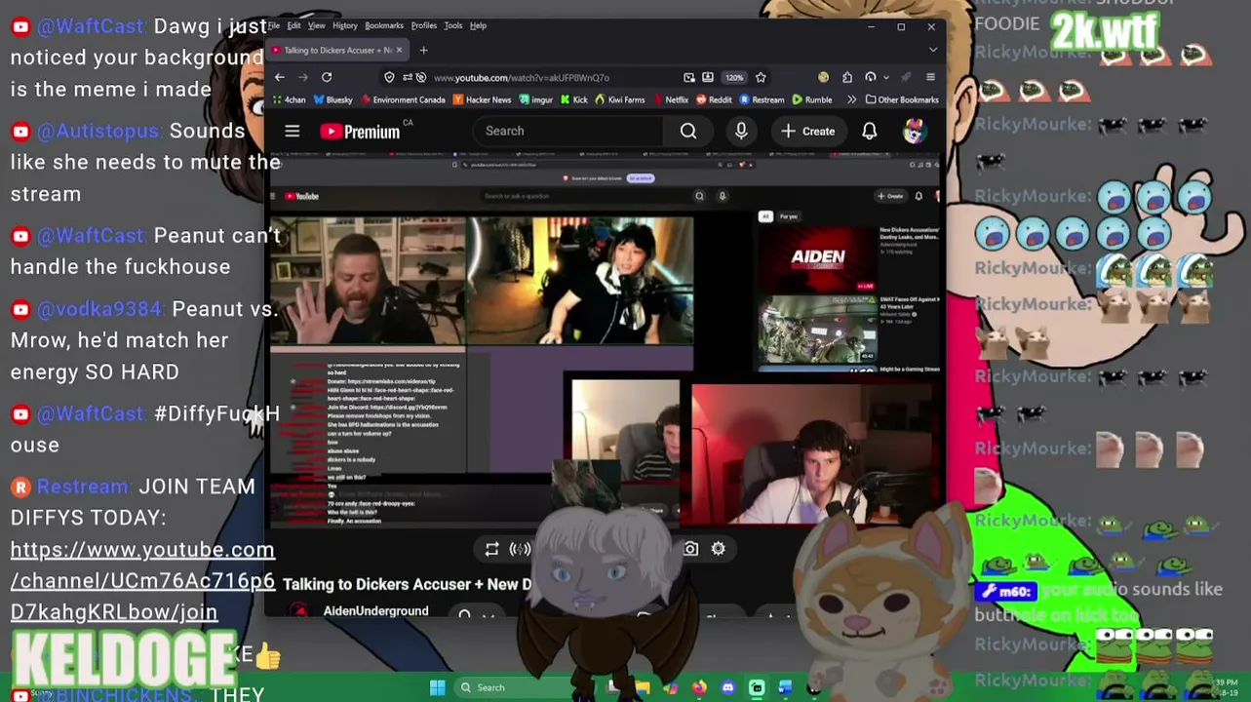The image size is (1251, 702).
Task: Open the Firefox Edit menu
Action: click(293, 25)
